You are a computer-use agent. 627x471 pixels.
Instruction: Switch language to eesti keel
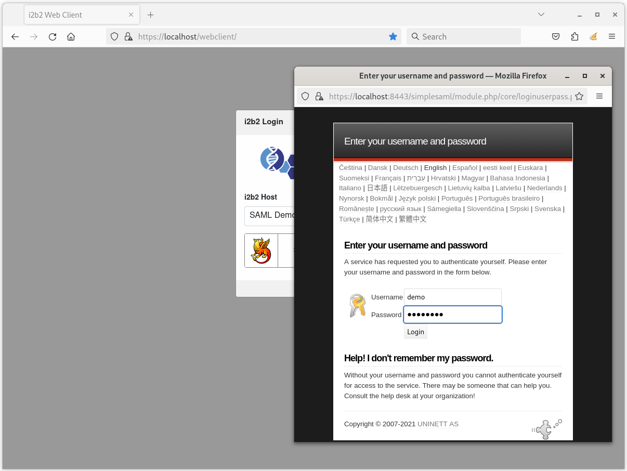pos(498,167)
